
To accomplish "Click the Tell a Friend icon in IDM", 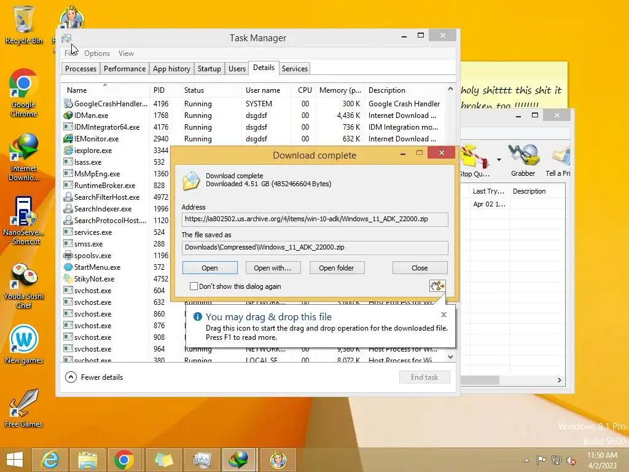I will click(x=558, y=160).
